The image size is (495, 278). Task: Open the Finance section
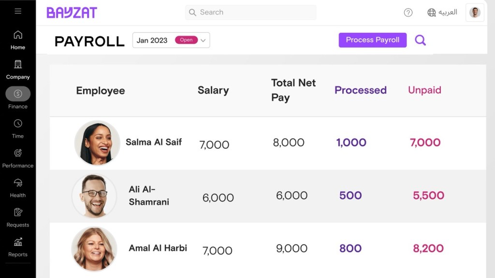[x=17, y=94]
